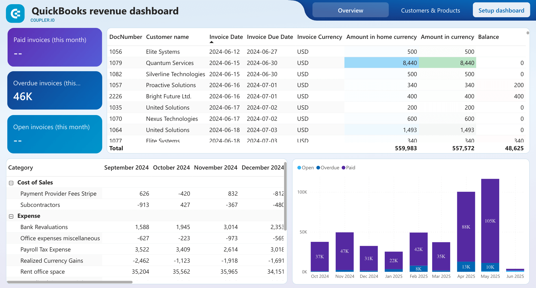This screenshot has height=288, width=536.
Task: Select DocNumber 1056 cell
Action: 116,52
